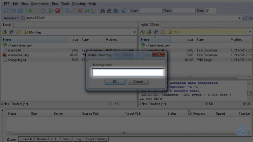Switch to the Script tab

[90, 139]
